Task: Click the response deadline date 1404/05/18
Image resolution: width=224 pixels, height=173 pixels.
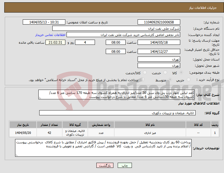Action: (159, 42)
